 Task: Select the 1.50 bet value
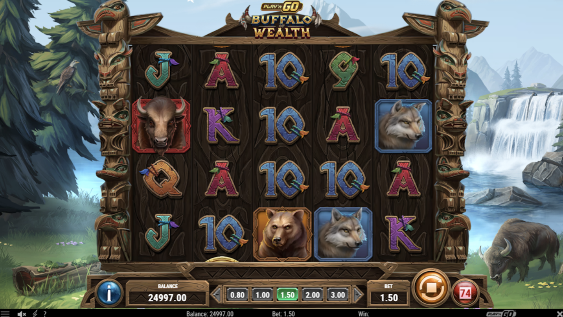click(x=287, y=295)
